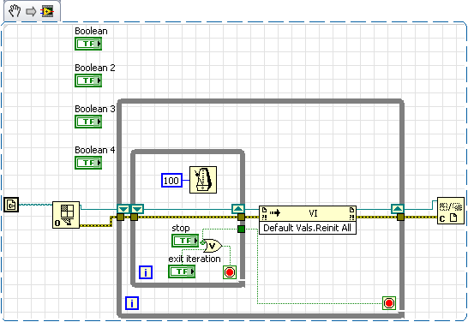Click the exit iteration Boolean terminal

click(x=182, y=271)
